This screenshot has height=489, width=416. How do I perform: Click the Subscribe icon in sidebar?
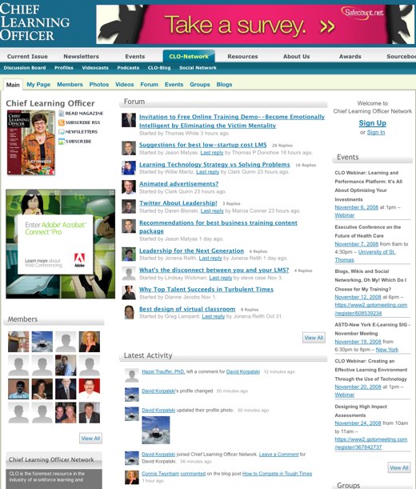pos(61,142)
